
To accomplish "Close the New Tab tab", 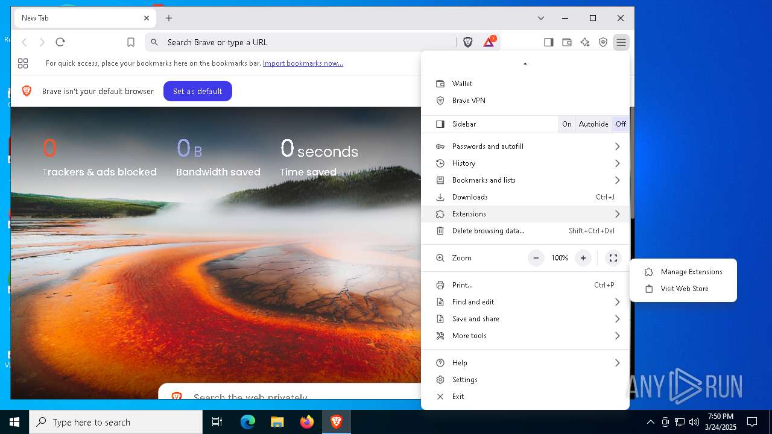I will [x=147, y=18].
